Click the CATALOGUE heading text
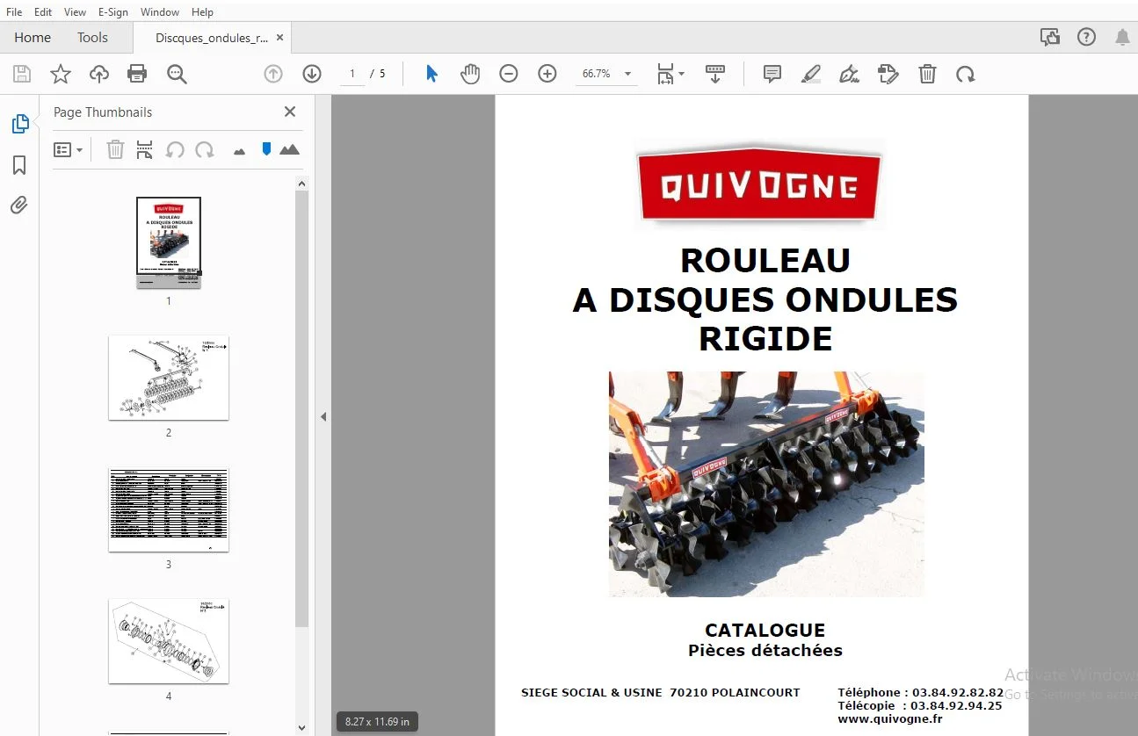Screen dimensions: 1138x736 click(x=765, y=630)
